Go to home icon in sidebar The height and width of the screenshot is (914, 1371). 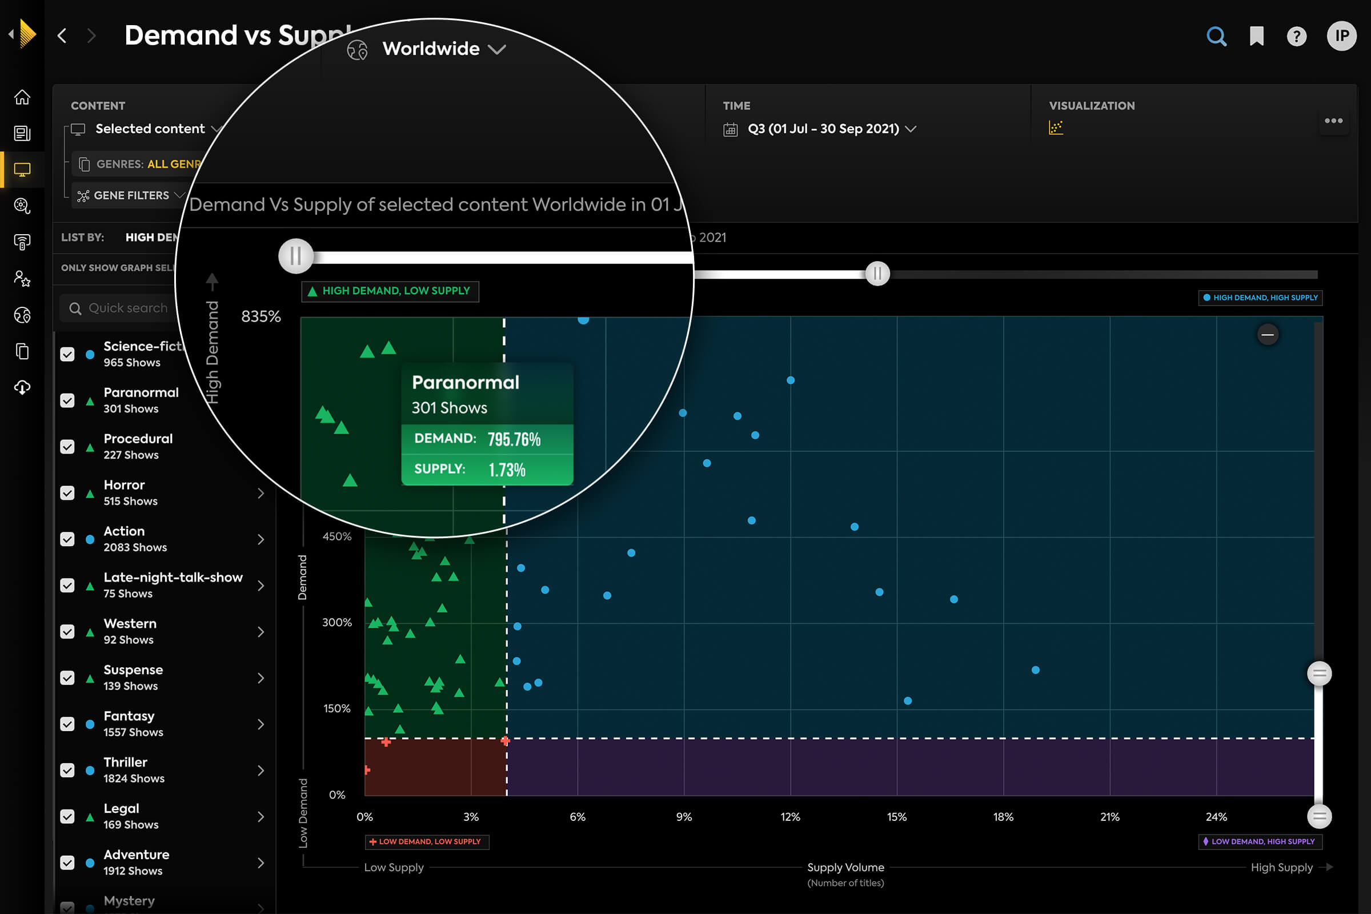(x=22, y=97)
